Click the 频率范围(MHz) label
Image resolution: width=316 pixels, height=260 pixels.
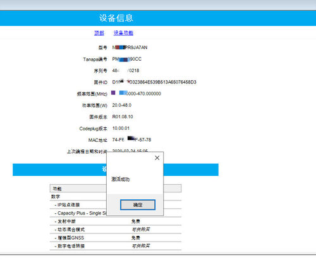click(x=92, y=94)
